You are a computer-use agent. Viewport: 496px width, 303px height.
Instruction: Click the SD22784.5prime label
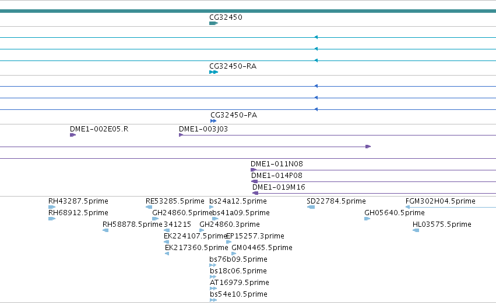click(x=336, y=201)
